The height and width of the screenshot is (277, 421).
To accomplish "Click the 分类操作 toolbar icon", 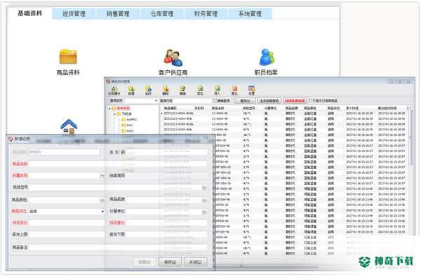I will [x=114, y=90].
